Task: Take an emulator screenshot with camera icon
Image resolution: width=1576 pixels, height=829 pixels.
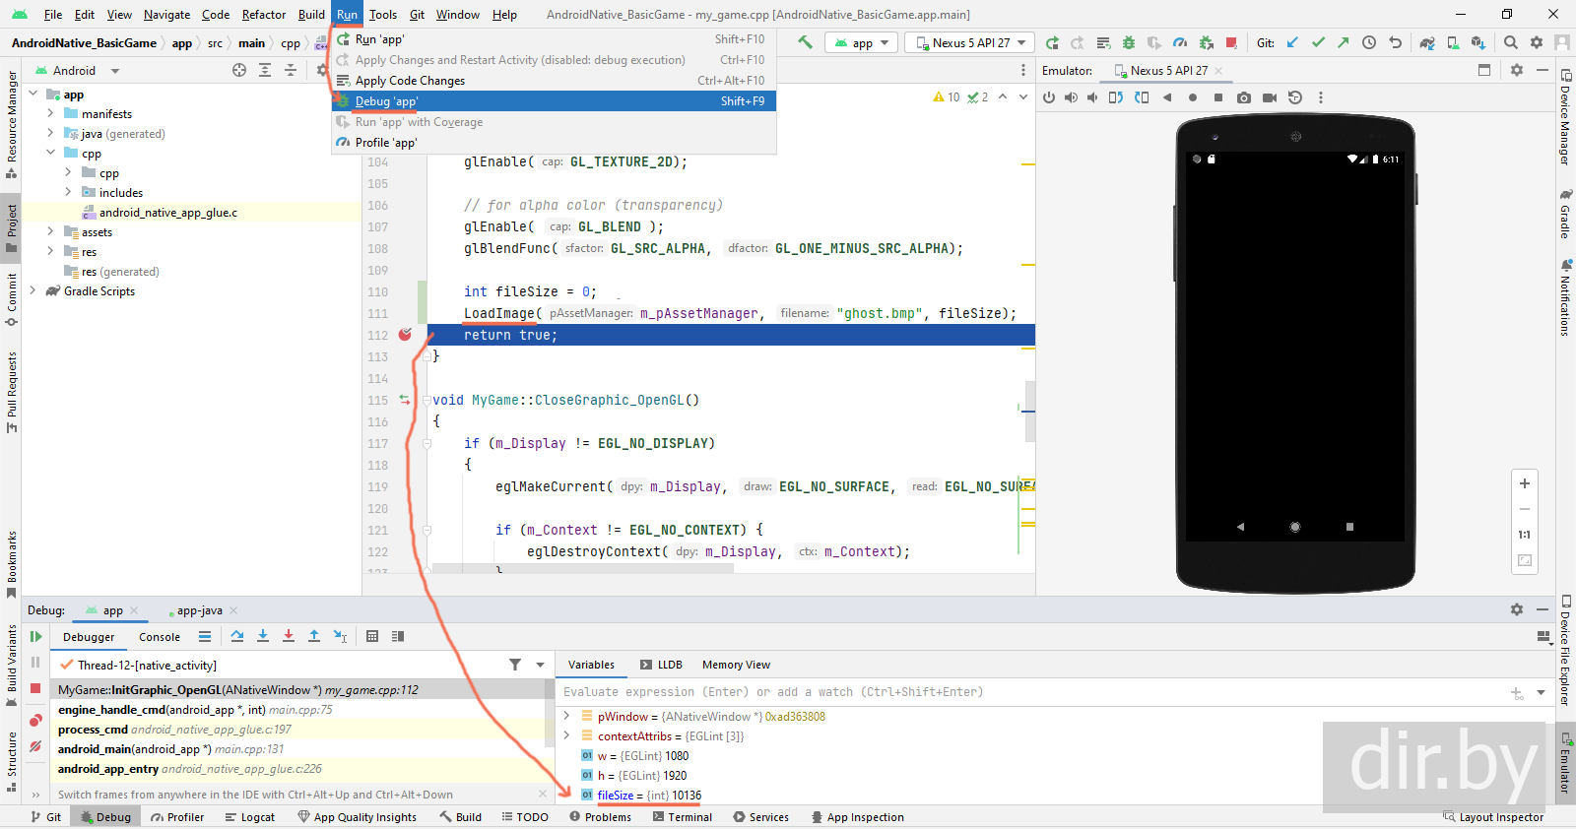Action: [x=1244, y=97]
